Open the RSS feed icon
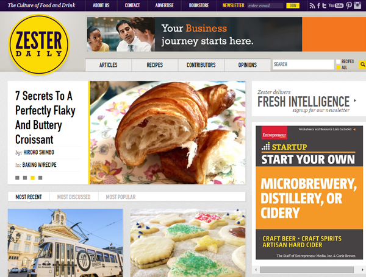366x277 pixels. tap(312, 5)
